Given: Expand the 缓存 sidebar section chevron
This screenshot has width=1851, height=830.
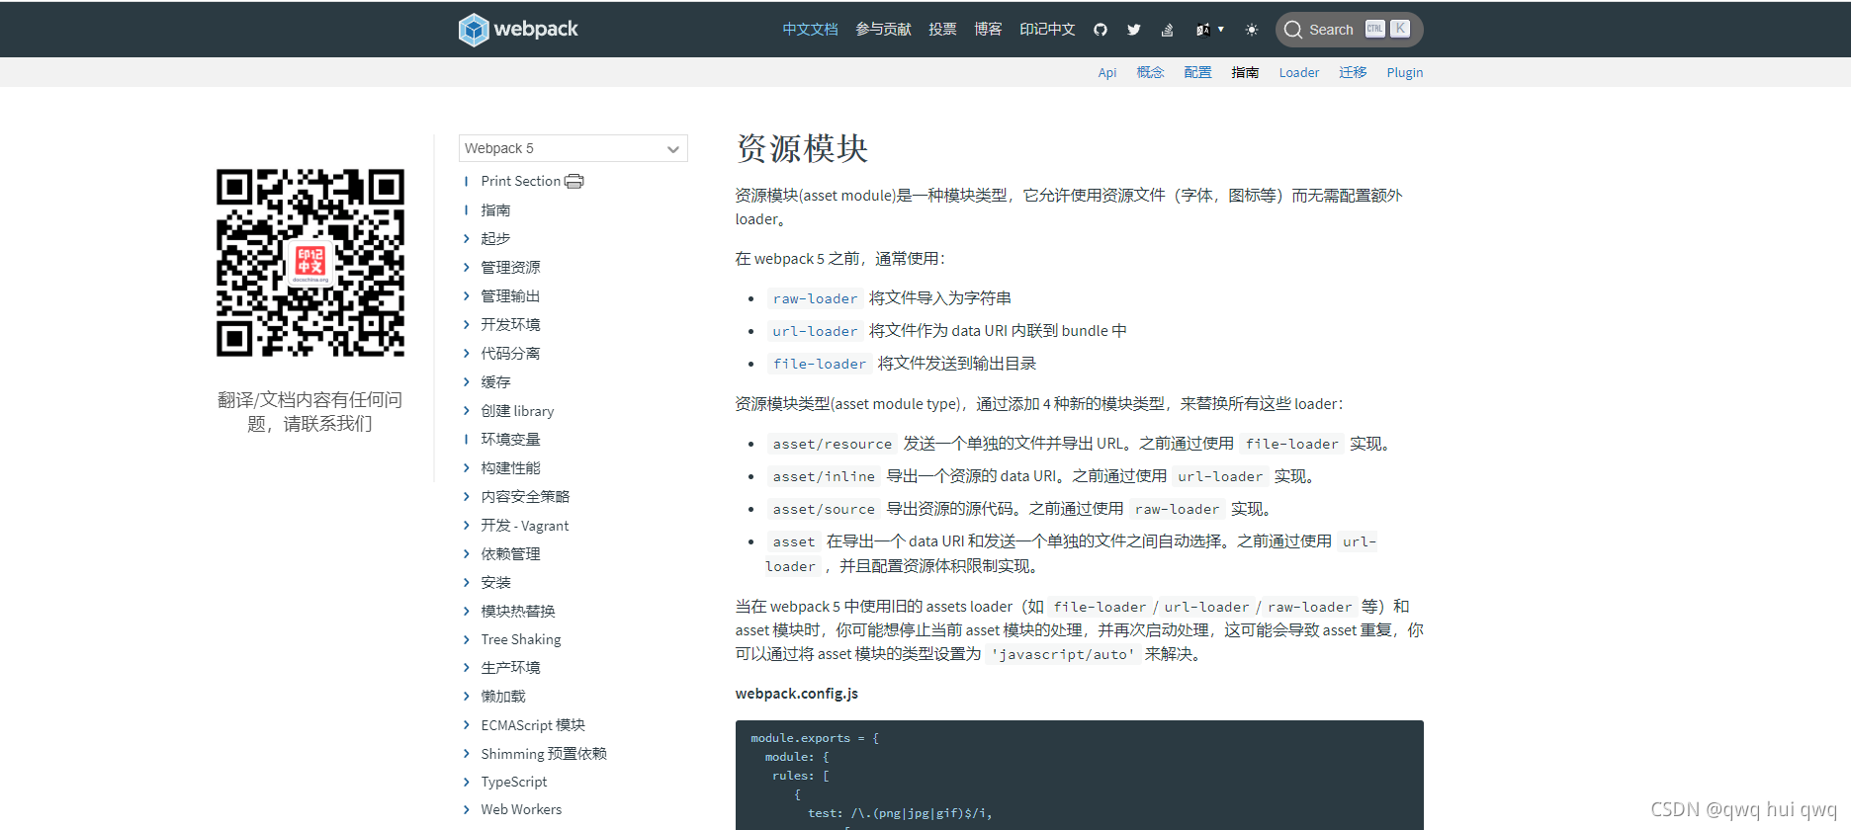Looking at the screenshot, I should (x=467, y=381).
